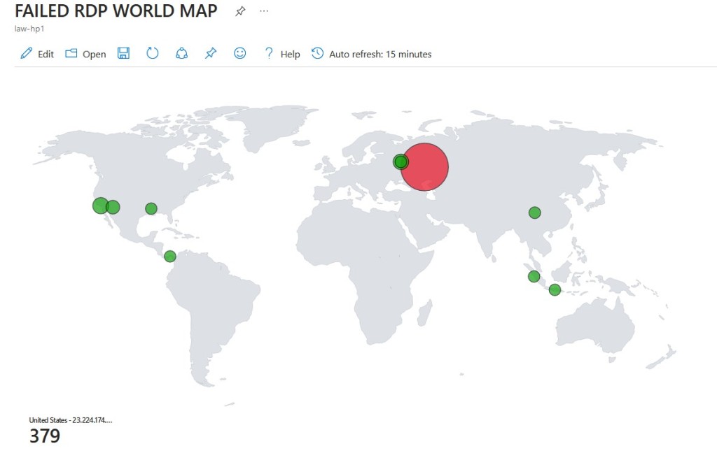Click the Edit pencil button
717x453 pixels.
click(x=37, y=54)
